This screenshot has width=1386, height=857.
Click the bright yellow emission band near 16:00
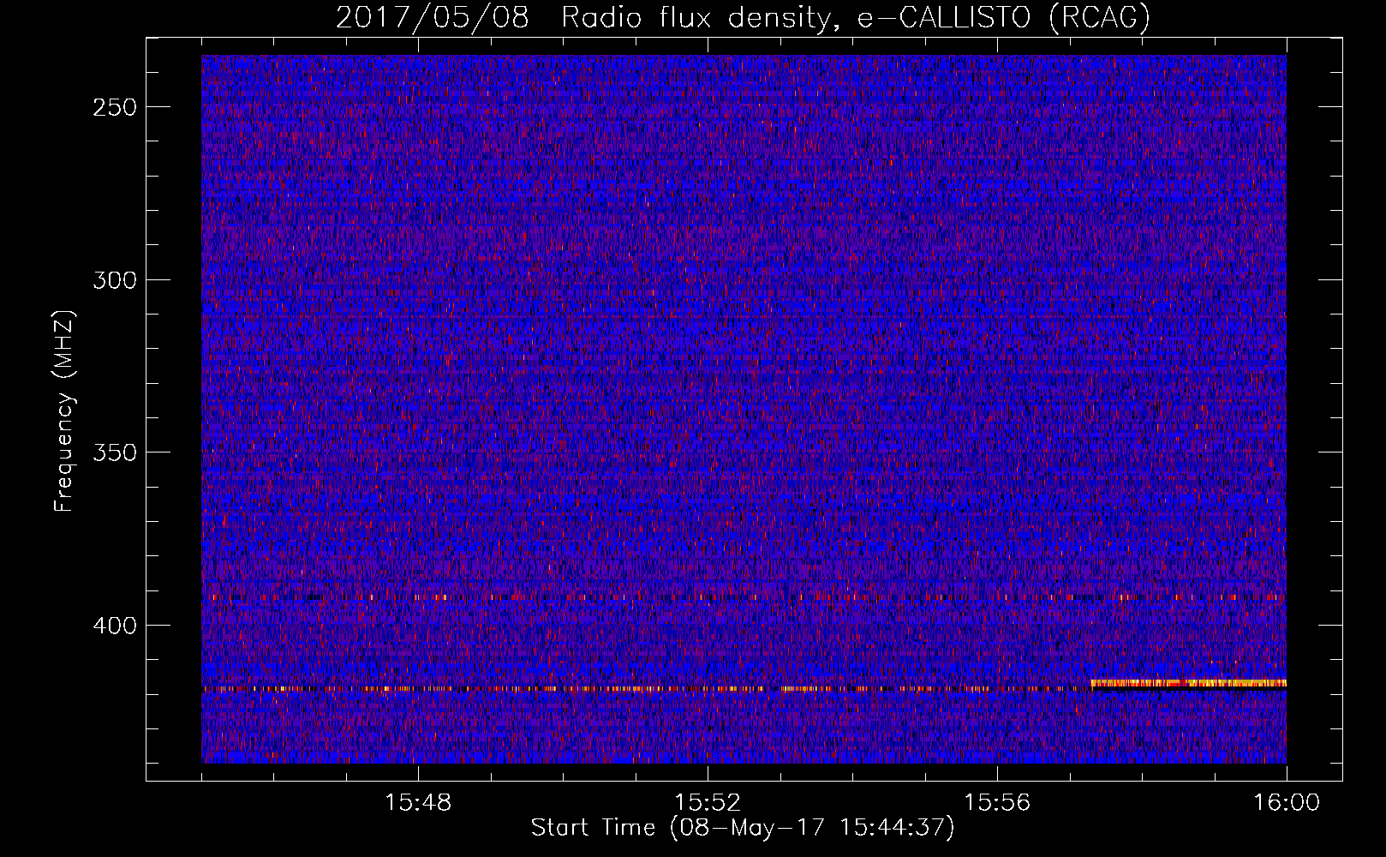[1189, 683]
